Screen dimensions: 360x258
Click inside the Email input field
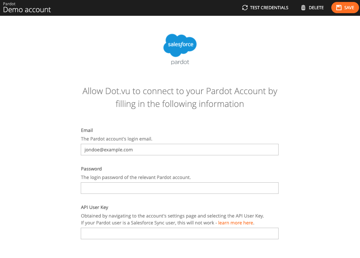tap(180, 149)
